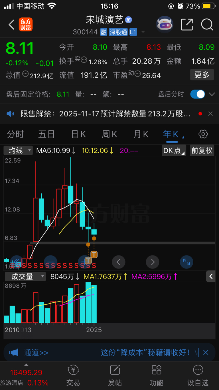Tap the MA2:5996万 volume value
The width and height of the screenshot is (219, 390).
[154, 276]
